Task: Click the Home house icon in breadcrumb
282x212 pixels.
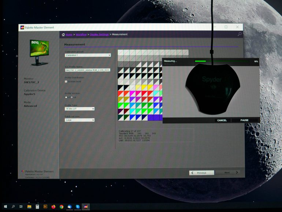Action: [x=63, y=34]
